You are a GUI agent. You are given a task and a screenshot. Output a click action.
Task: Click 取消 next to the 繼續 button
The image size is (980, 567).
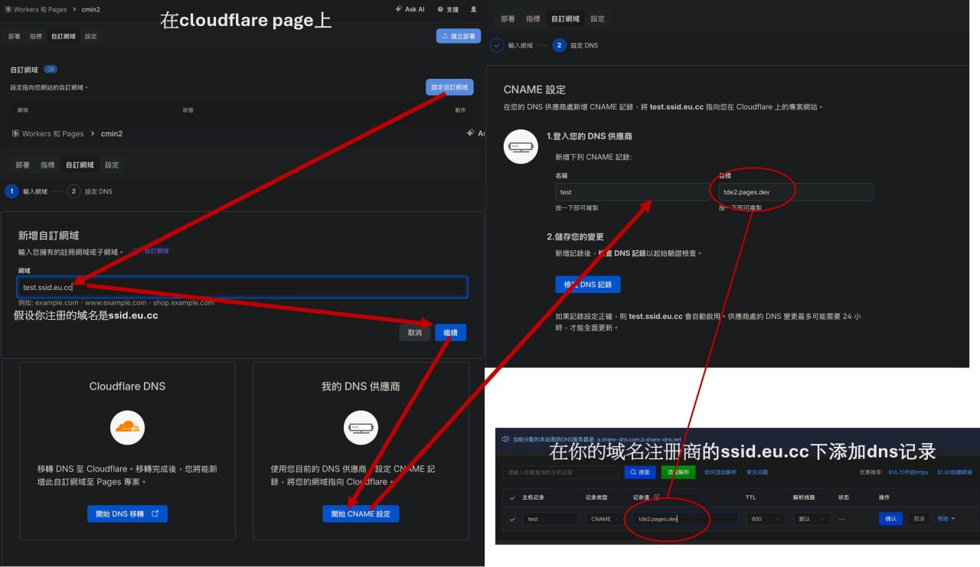(415, 333)
